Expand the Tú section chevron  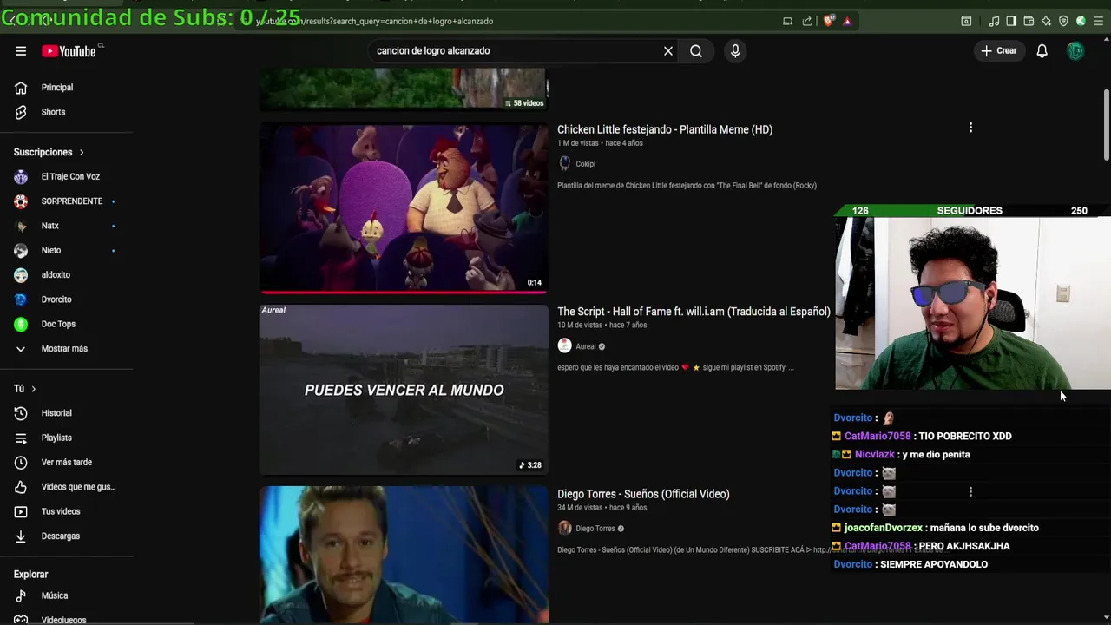33,389
